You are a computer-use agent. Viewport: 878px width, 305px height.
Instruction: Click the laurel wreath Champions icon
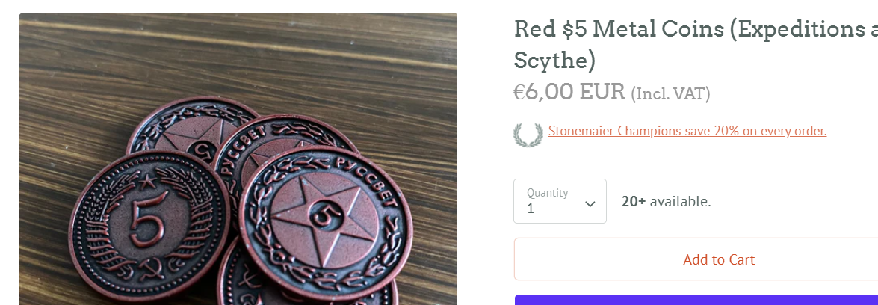click(528, 135)
